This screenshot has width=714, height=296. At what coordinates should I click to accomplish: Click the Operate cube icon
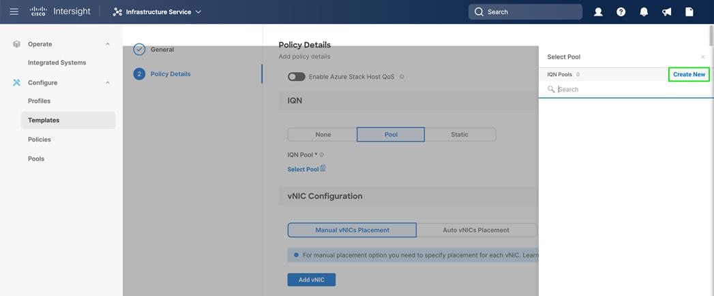click(17, 44)
